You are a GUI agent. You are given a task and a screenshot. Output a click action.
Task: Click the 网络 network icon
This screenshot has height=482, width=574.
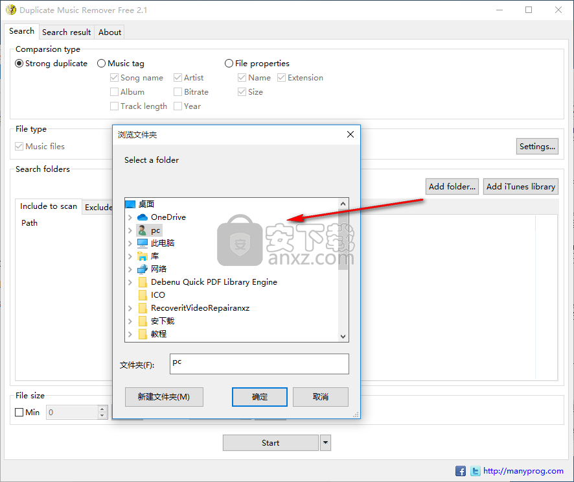pyautogui.click(x=143, y=269)
